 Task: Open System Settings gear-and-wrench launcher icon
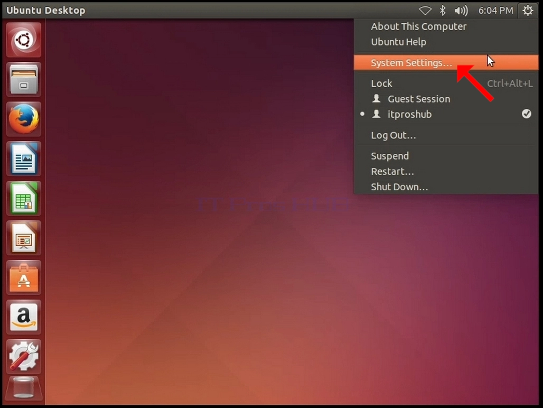point(24,356)
